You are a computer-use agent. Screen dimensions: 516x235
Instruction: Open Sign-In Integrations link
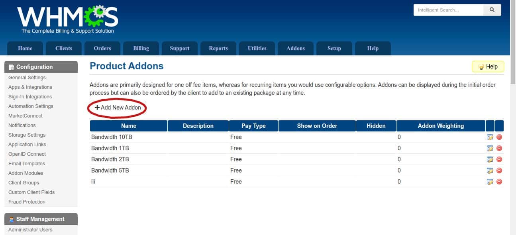(x=30, y=97)
